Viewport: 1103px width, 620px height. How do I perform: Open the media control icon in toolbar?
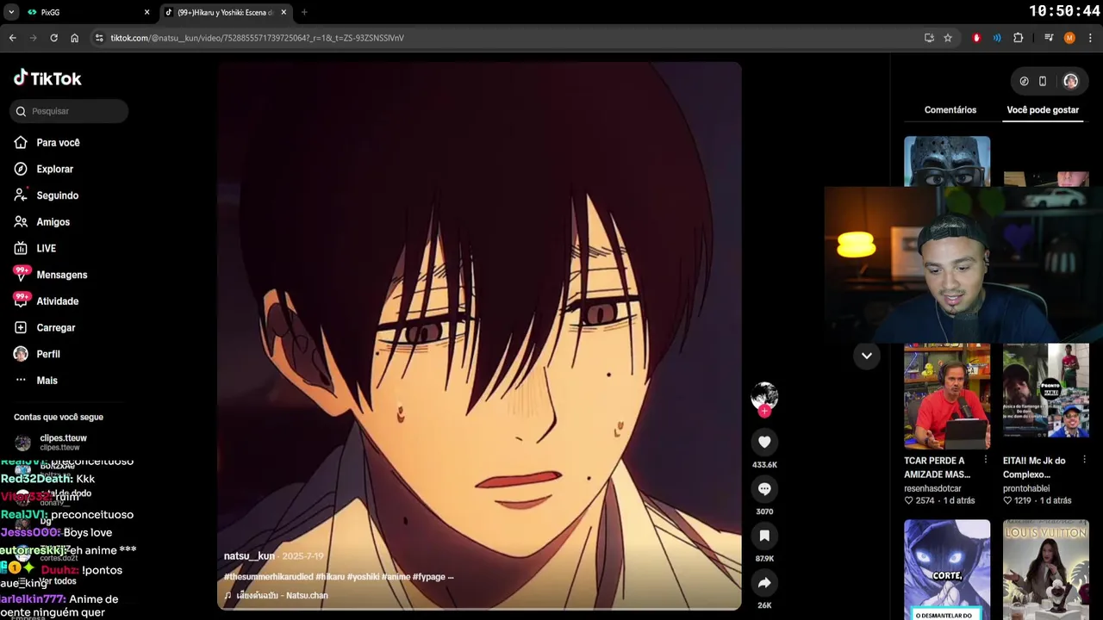(x=1049, y=38)
